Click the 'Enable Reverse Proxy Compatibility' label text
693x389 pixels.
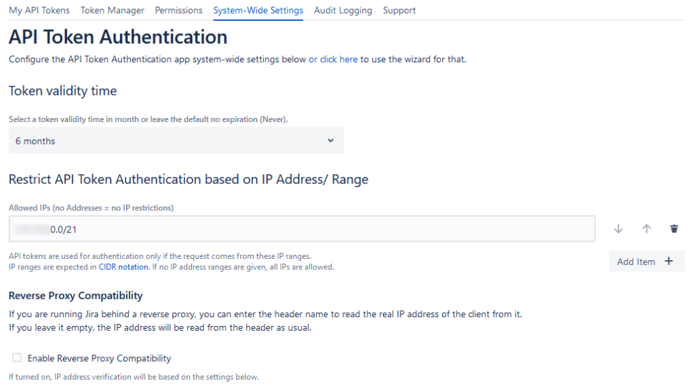(x=99, y=358)
